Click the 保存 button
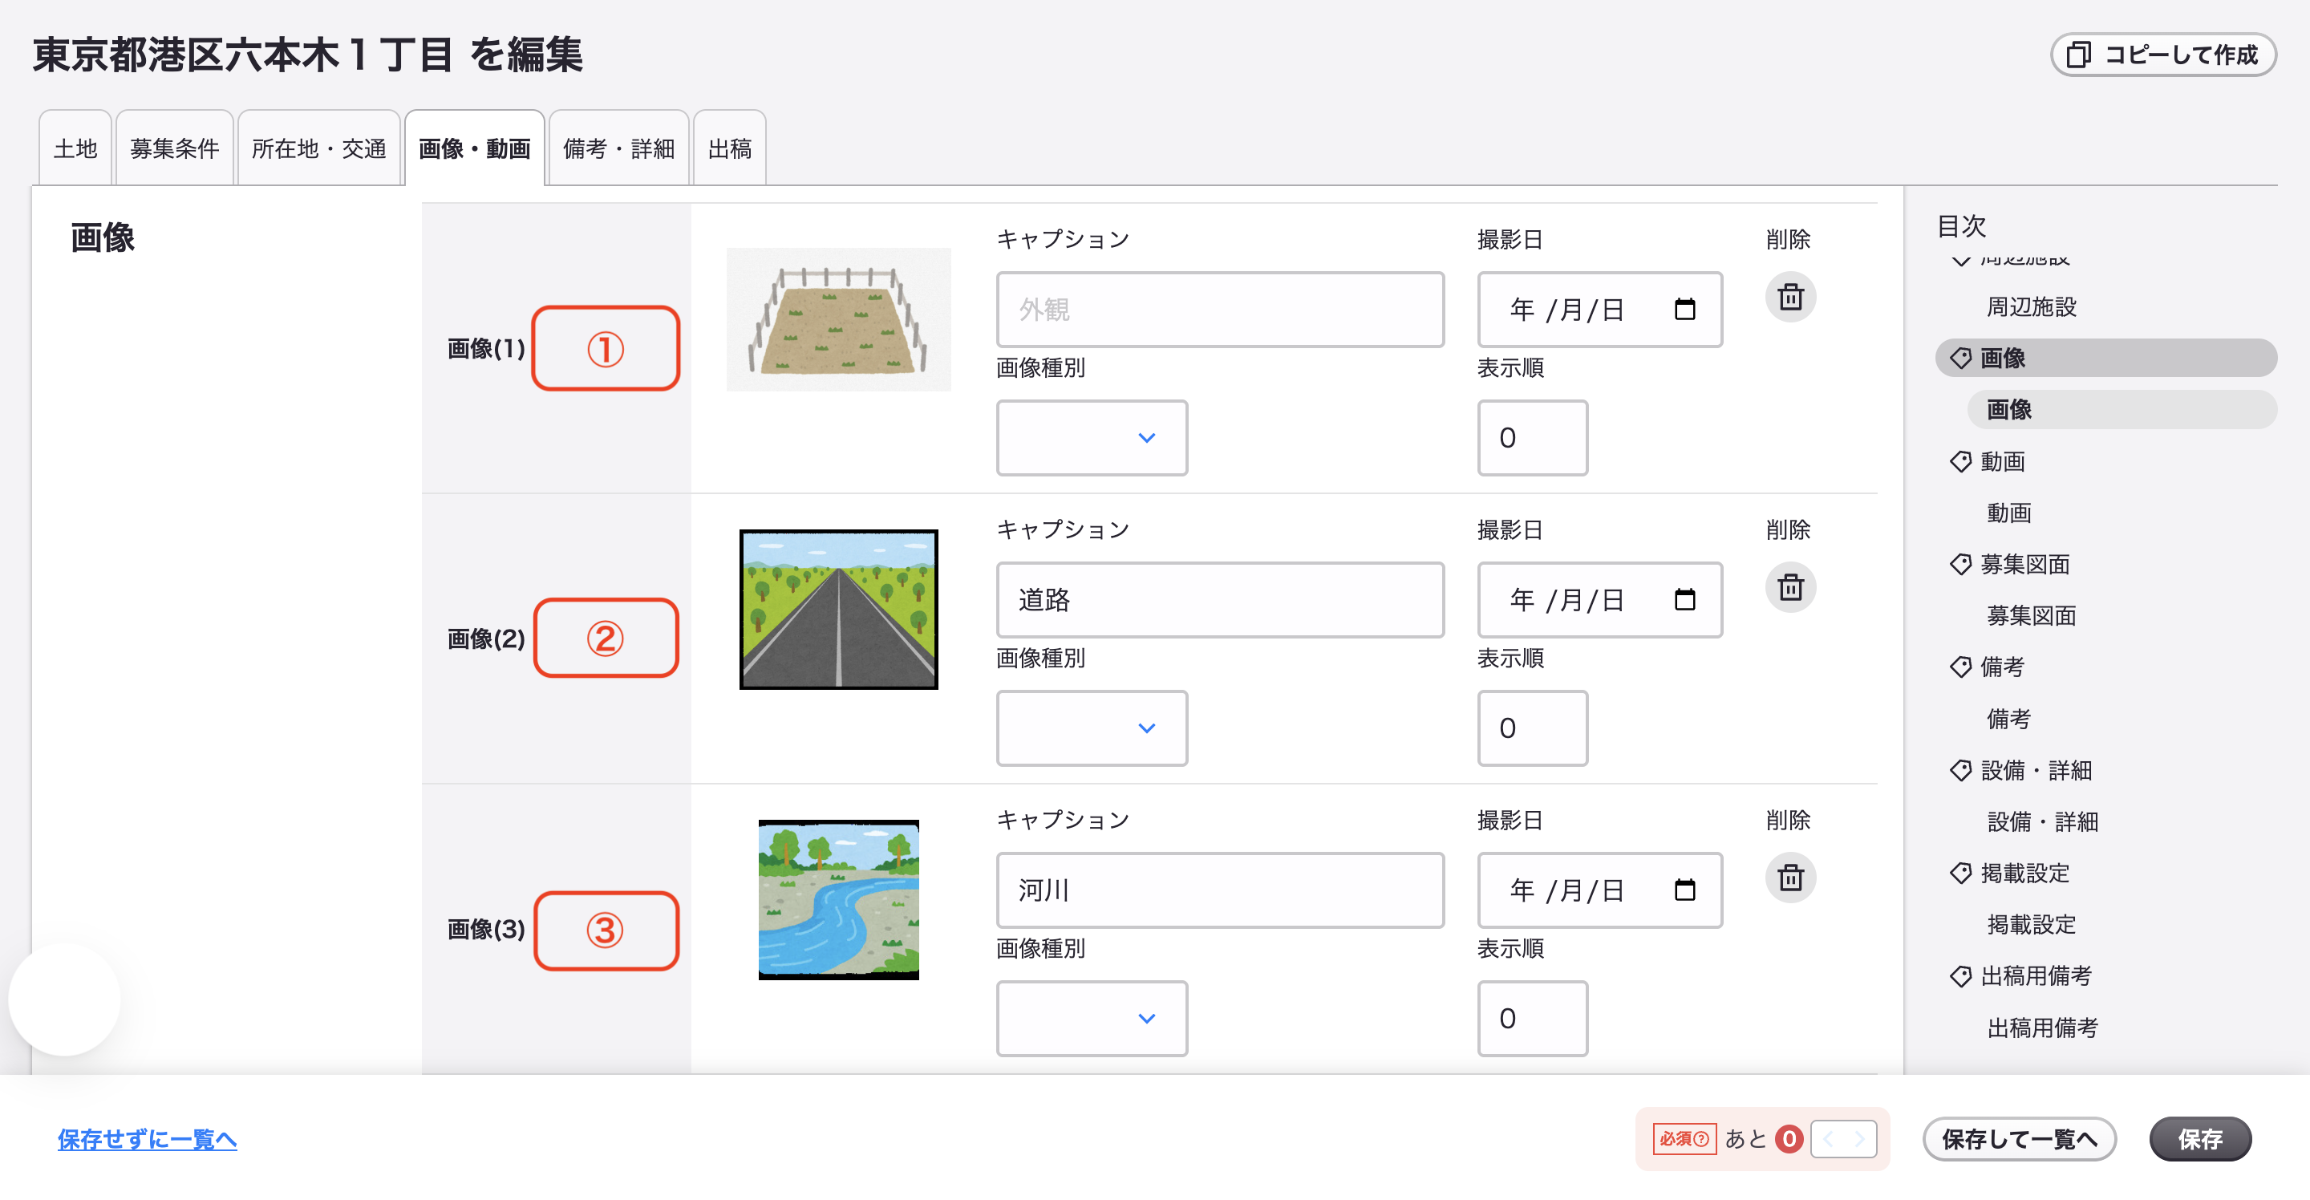 pos(2199,1139)
